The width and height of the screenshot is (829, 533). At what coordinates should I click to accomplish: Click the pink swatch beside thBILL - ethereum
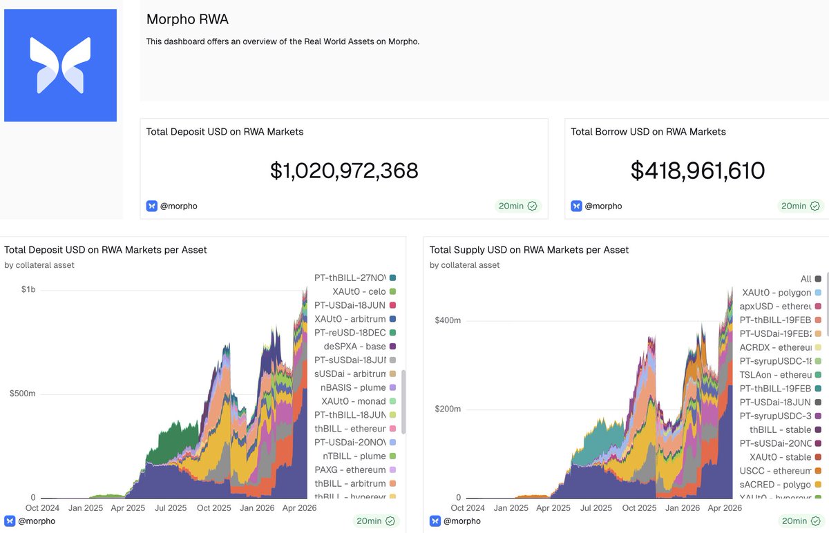point(392,429)
